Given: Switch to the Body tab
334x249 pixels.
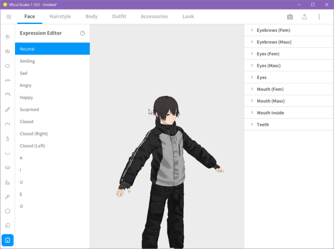Looking at the screenshot, I should (91, 16).
